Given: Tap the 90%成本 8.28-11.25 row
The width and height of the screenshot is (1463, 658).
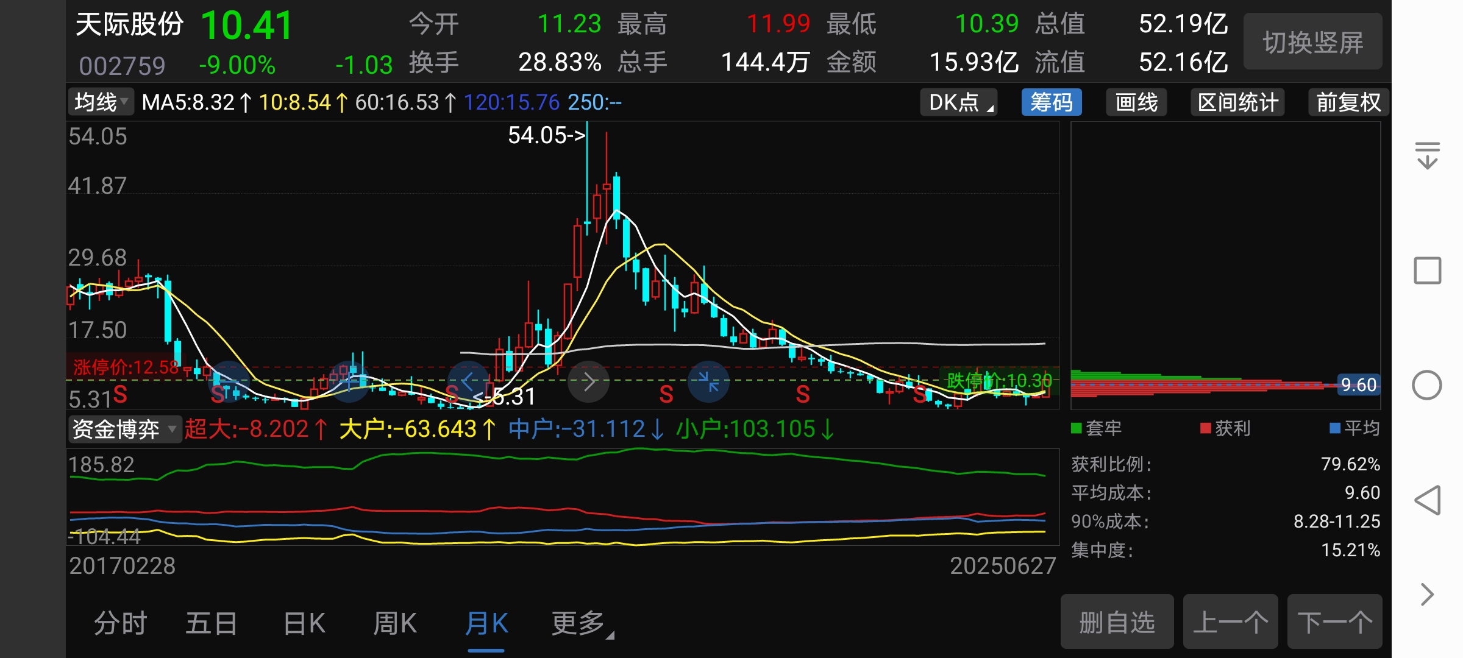Looking at the screenshot, I should click(1225, 522).
